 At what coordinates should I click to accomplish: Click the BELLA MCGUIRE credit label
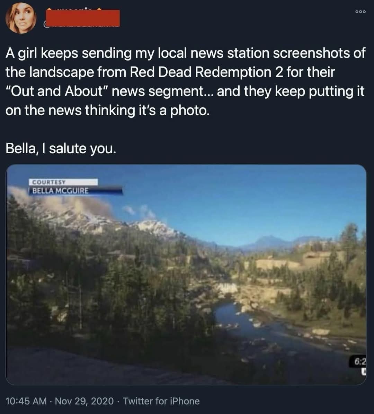(75, 191)
